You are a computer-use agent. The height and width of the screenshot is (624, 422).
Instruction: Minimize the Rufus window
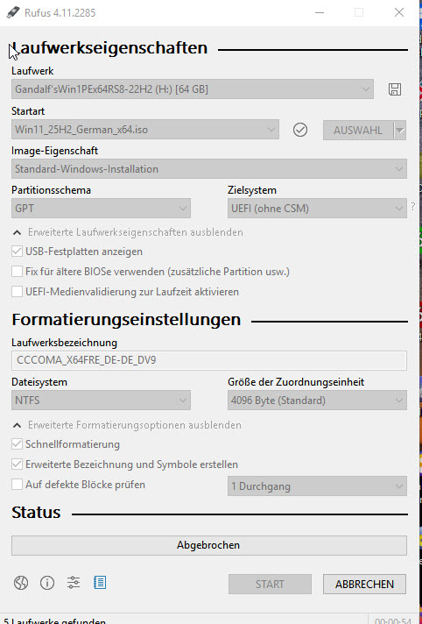point(319,12)
